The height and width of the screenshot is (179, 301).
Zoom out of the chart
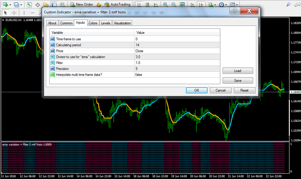(x=174, y=5)
